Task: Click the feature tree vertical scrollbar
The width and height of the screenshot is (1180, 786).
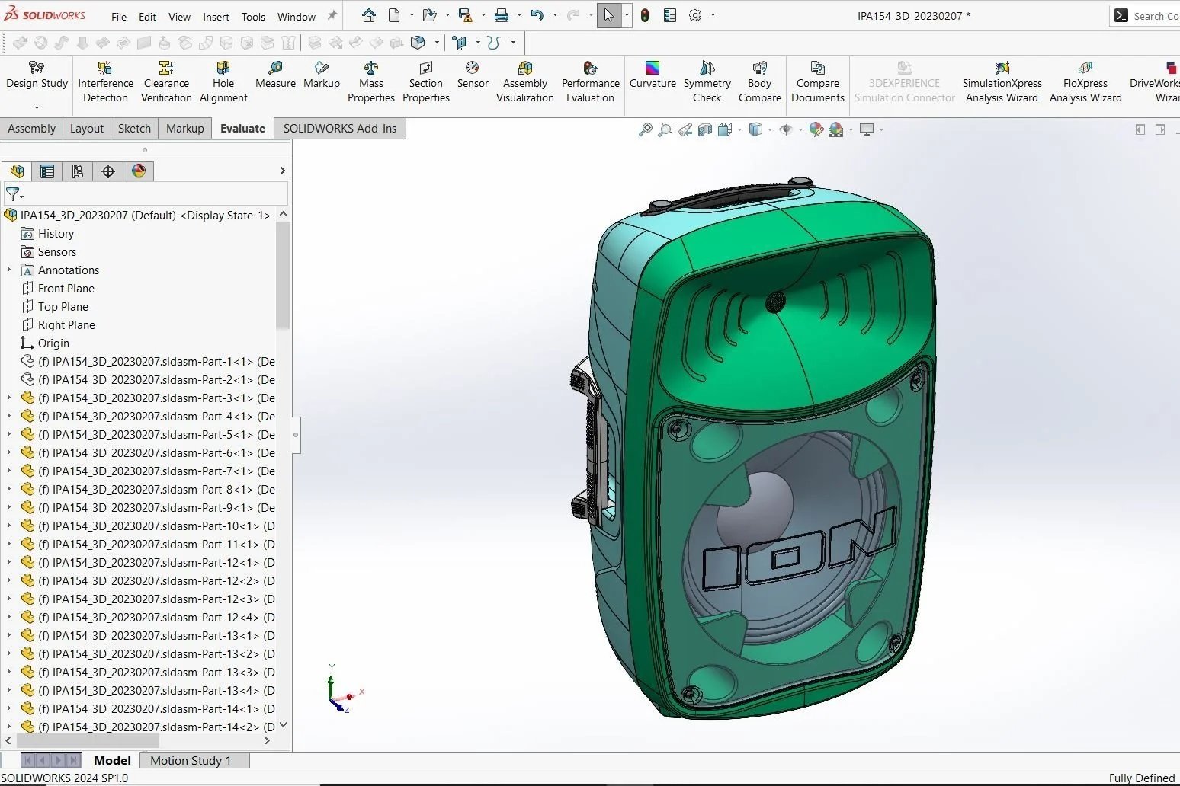Action: 283,275
